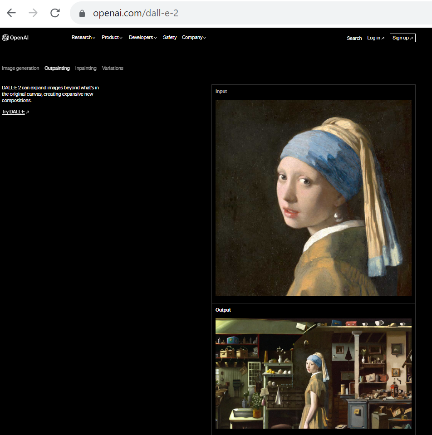This screenshot has width=432, height=435.
Task: Open the Developers dropdown menu
Action: (142, 38)
